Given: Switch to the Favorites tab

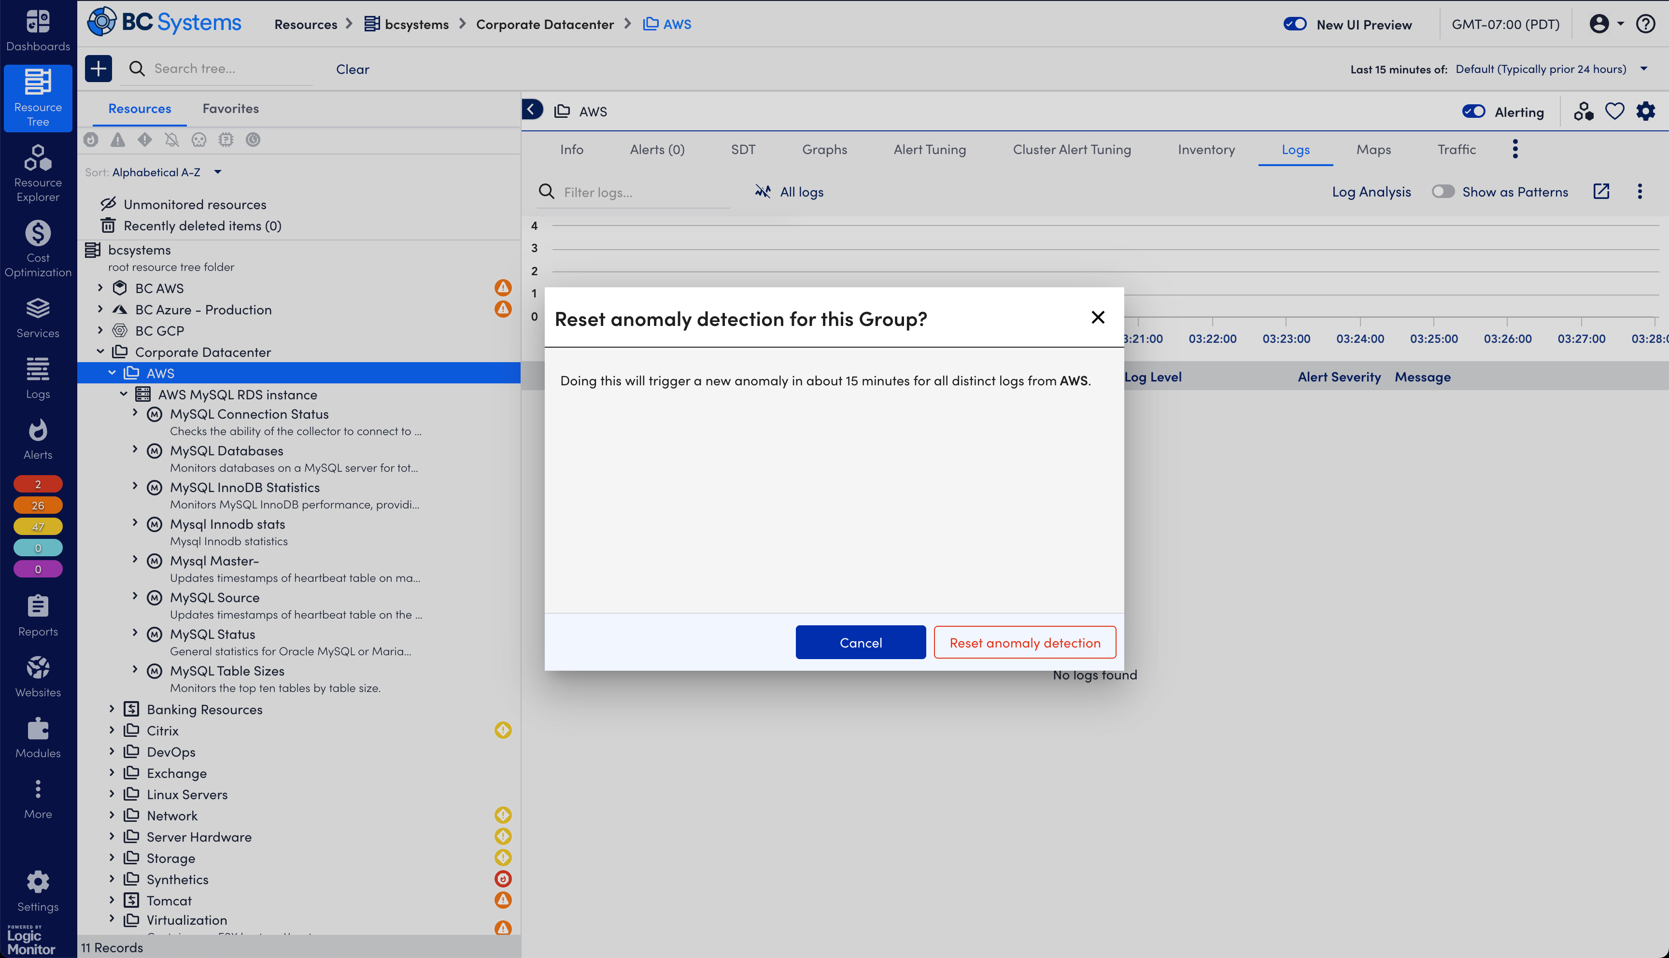Looking at the screenshot, I should pos(230,109).
